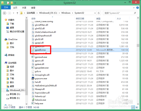
Task: Click the Properties quick access icon
Action: tap(8, 3)
